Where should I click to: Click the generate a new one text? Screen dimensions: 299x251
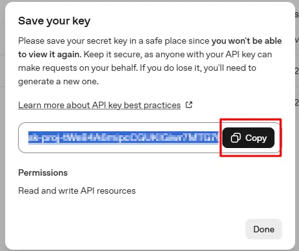(x=58, y=82)
